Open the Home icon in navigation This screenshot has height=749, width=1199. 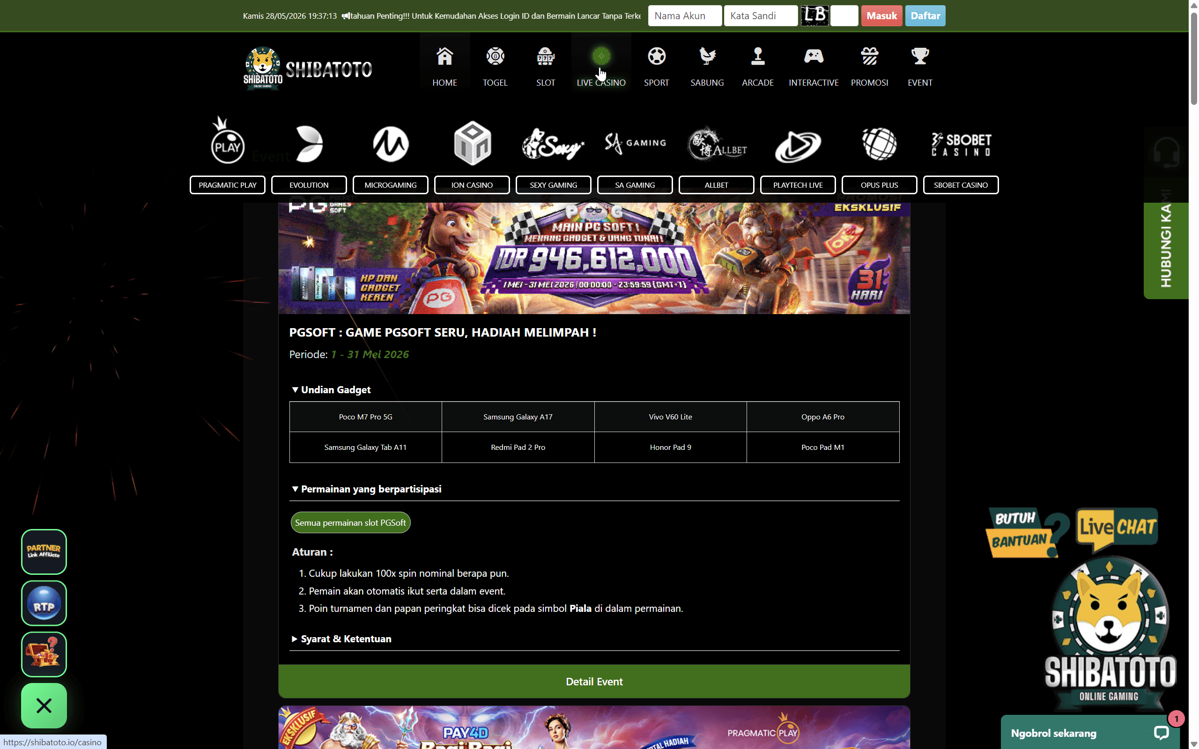point(444,56)
